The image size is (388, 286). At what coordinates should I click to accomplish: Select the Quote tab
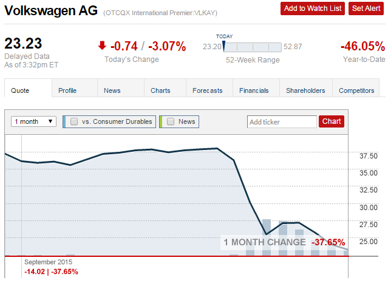pos(20,90)
